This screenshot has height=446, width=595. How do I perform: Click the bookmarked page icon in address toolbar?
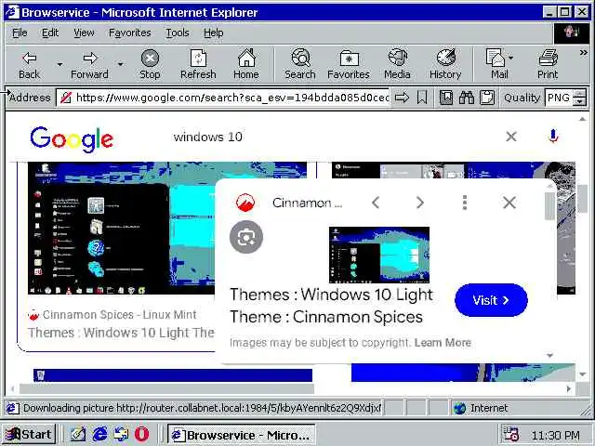(x=446, y=98)
